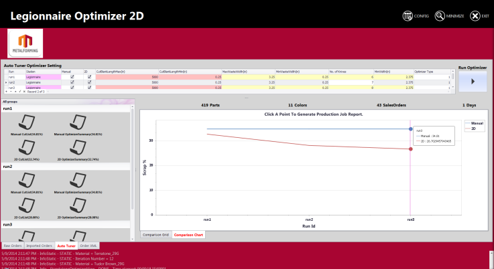Open run1 2D CutList report icon
This screenshot has height=269, width=494.
pyautogui.click(x=26, y=148)
